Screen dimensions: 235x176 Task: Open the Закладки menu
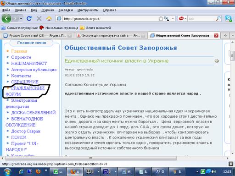click(x=66, y=10)
